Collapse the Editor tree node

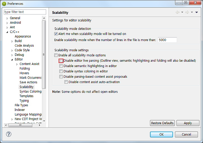coord(12,60)
